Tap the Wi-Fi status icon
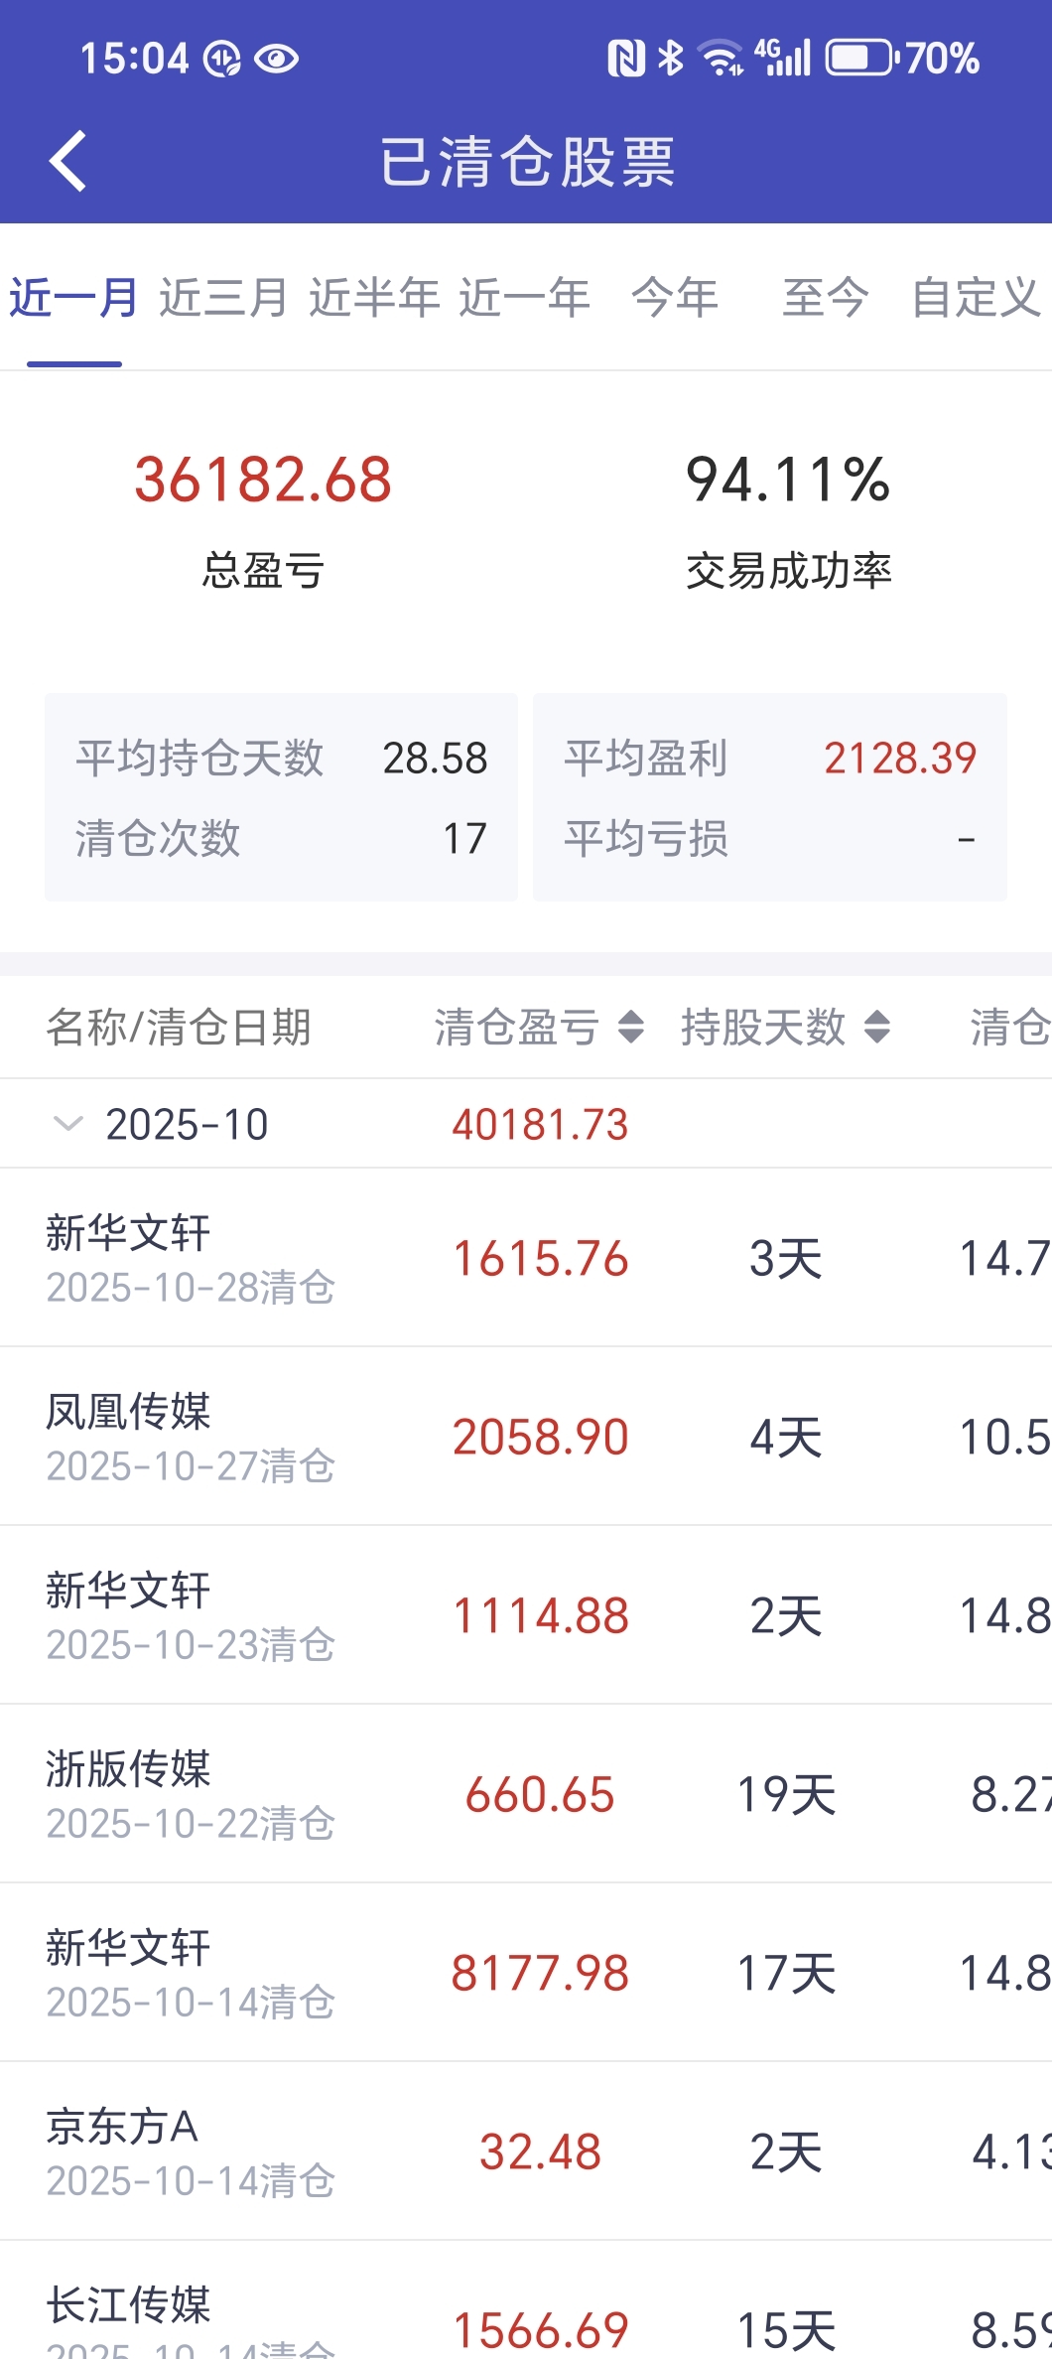This screenshot has width=1052, height=2359. [721, 59]
